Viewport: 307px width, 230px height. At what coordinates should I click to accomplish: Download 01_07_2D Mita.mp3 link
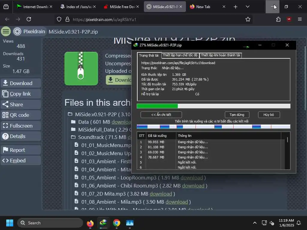[x=161, y=194]
